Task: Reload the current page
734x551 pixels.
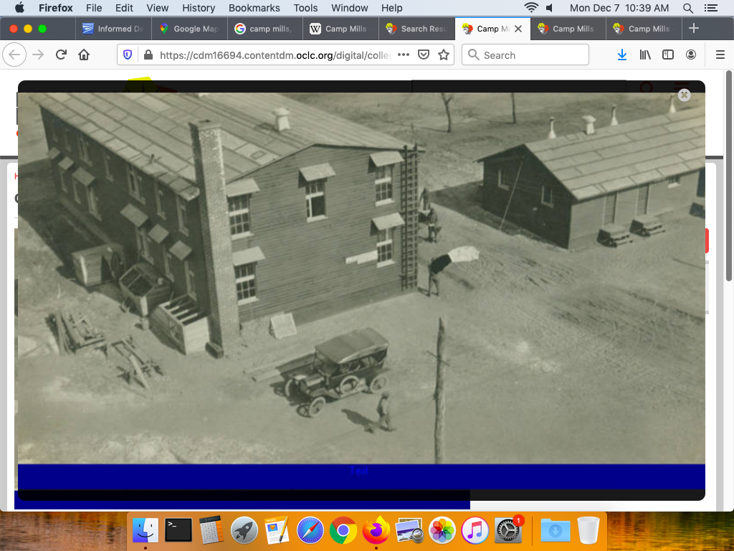Action: [62, 55]
